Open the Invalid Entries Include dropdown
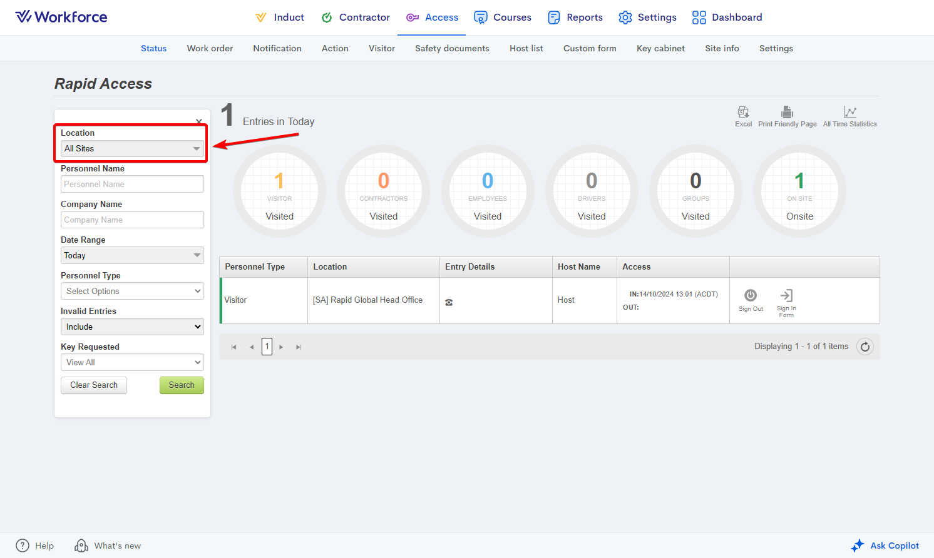934x558 pixels. [132, 327]
